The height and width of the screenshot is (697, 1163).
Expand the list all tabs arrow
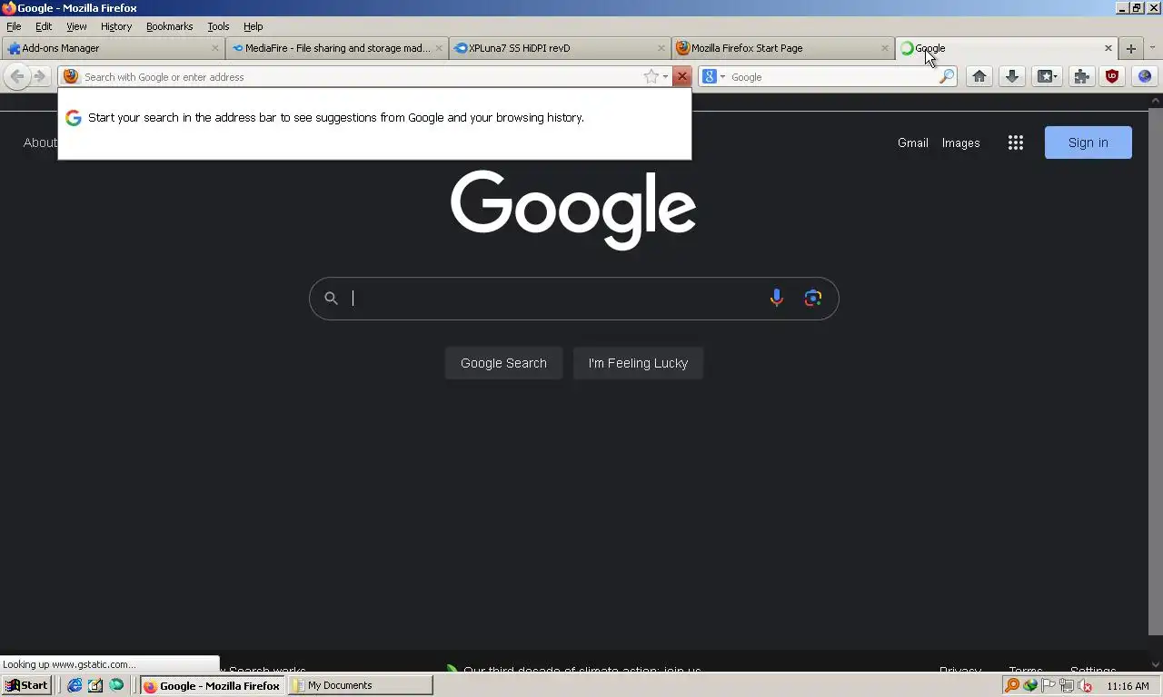(1152, 48)
